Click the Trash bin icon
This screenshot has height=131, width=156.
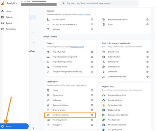(104, 24)
